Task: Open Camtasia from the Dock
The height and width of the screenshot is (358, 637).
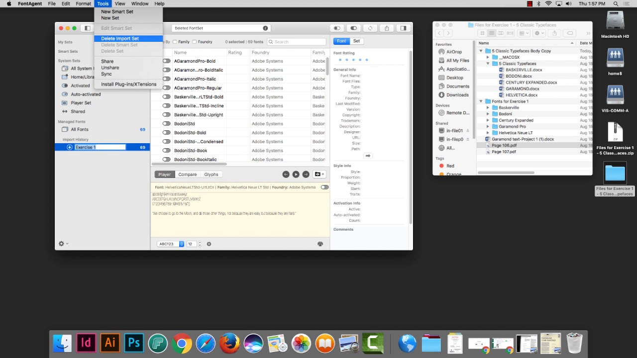Action: pos(372,343)
